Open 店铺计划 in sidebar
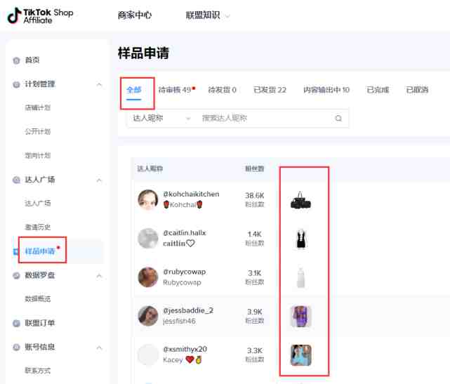Screen dimensions: 450x384 point(38,107)
